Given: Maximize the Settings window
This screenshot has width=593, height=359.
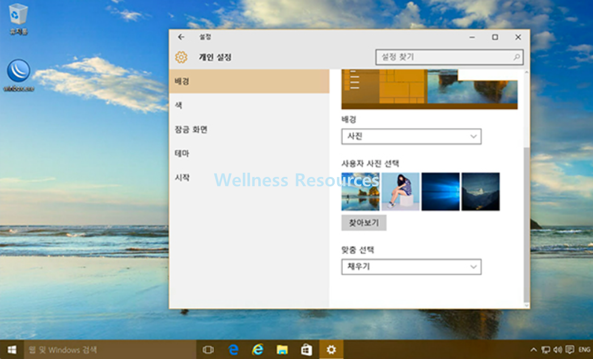Looking at the screenshot, I should click(x=495, y=37).
